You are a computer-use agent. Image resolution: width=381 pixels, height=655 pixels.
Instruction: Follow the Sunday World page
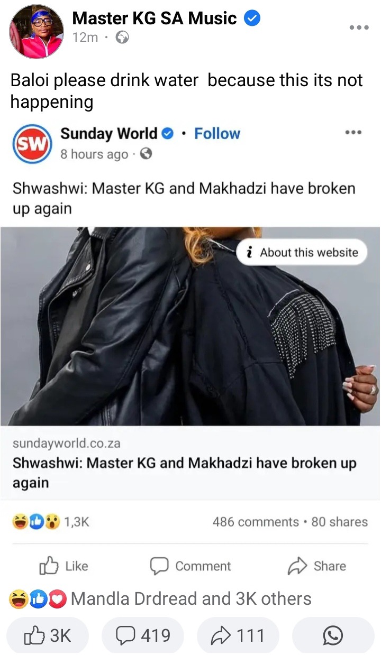(x=217, y=134)
